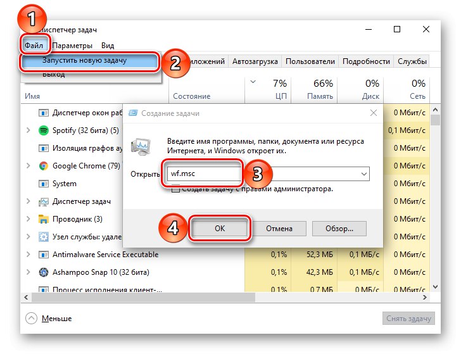Close the Создание задачи dialog

(x=374, y=113)
